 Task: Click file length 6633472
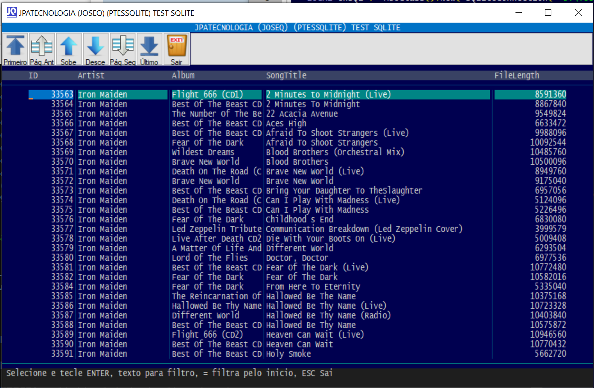[x=550, y=123]
